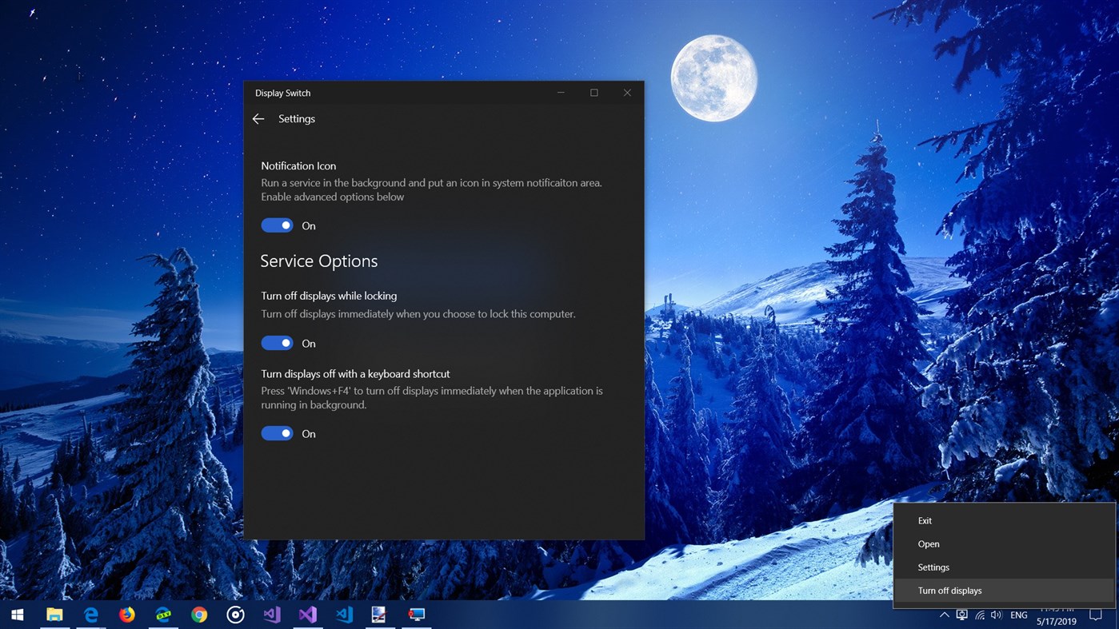Image resolution: width=1119 pixels, height=629 pixels.
Task: Launch Google Chrome from the taskbar
Action: [198, 615]
